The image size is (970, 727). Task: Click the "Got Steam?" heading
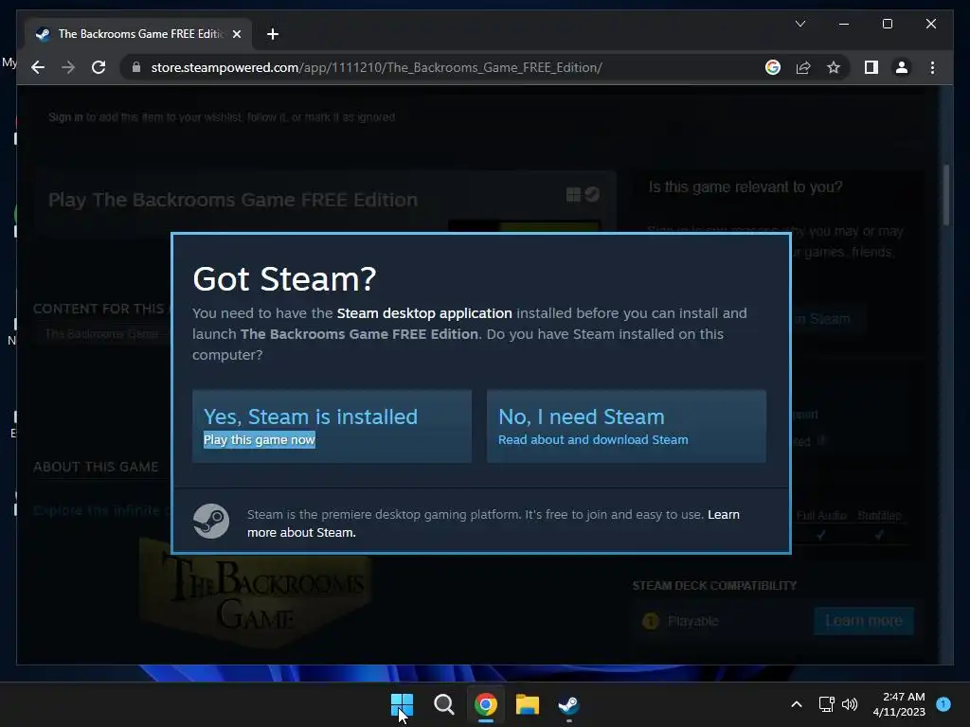pos(284,279)
